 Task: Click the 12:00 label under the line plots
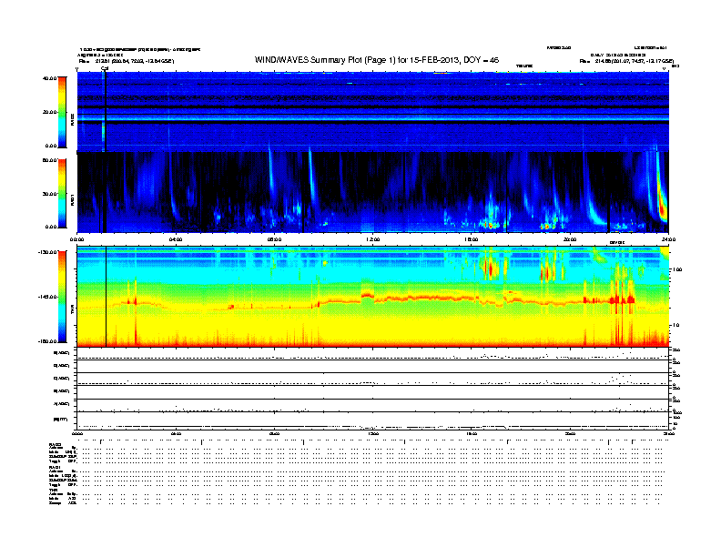click(x=372, y=434)
